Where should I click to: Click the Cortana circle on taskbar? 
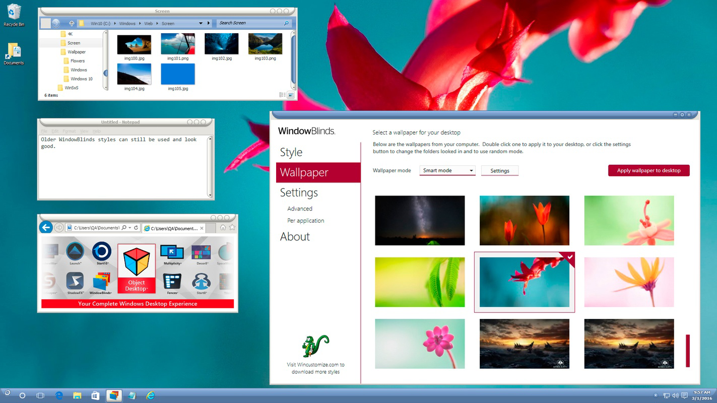point(22,395)
